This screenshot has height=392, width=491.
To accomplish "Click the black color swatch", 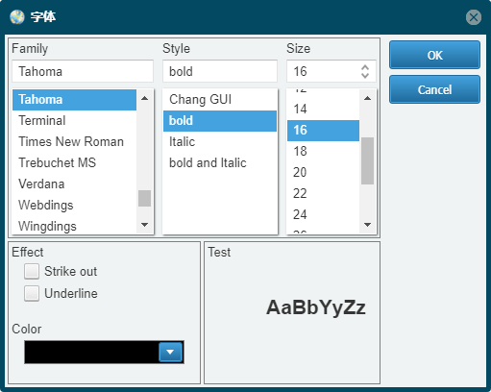I will 91,352.
